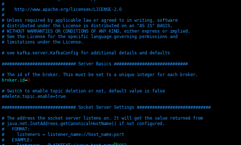Click the 'The address the socket server' comment

[102, 118]
